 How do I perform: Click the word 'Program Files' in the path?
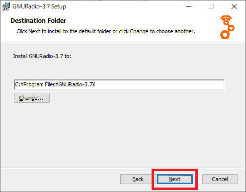coord(39,84)
